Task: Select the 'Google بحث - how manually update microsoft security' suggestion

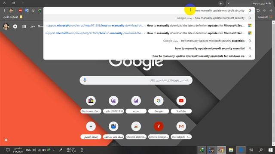Action: (x=149, y=18)
